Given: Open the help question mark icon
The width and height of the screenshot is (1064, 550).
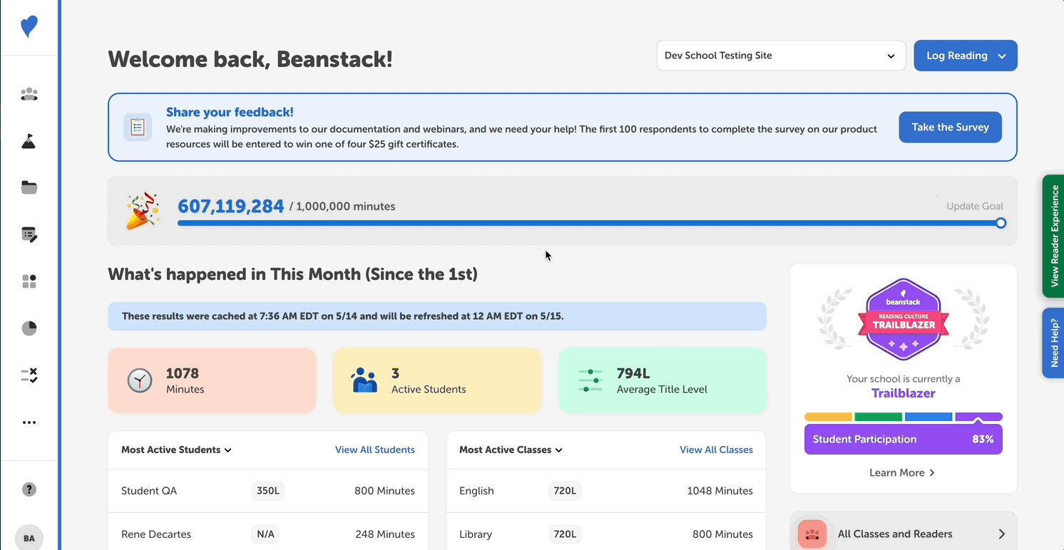Looking at the screenshot, I should [29, 489].
